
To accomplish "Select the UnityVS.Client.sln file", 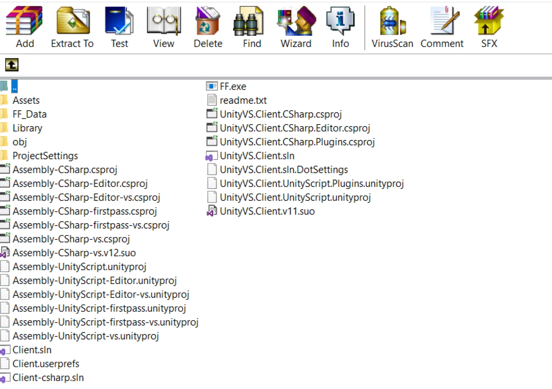I will (x=257, y=156).
